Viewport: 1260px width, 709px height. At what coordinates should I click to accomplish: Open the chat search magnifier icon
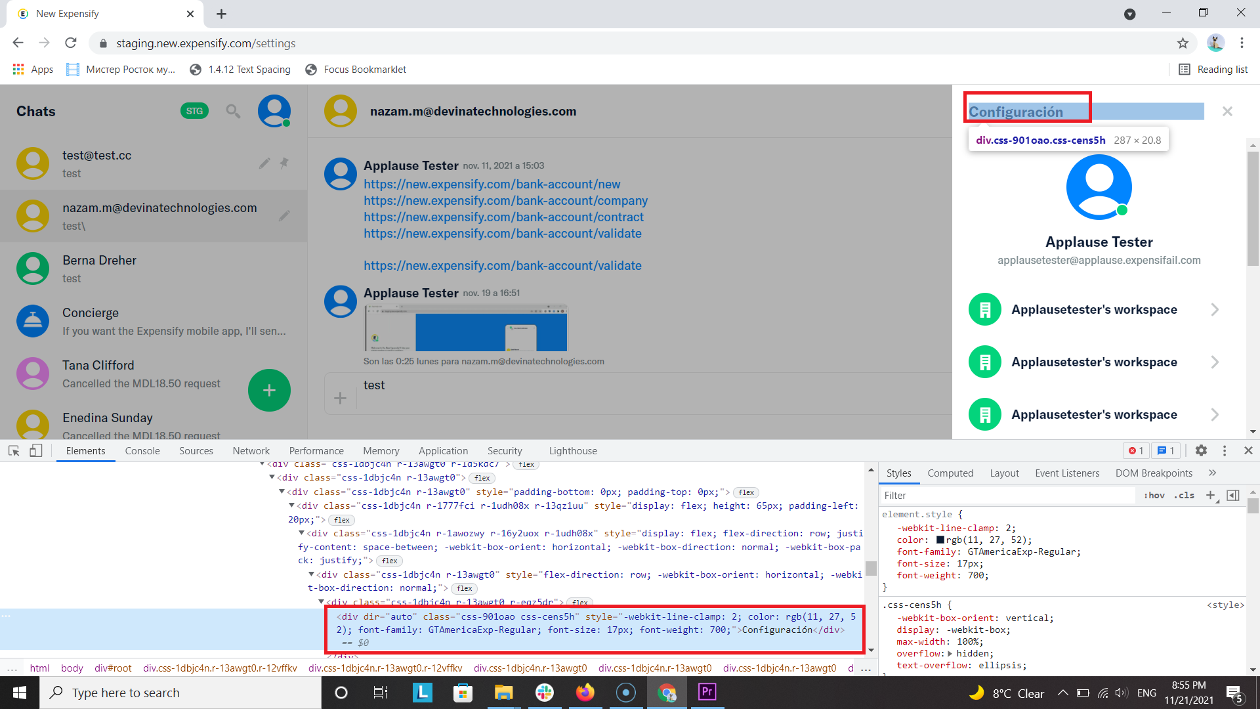coord(233,111)
